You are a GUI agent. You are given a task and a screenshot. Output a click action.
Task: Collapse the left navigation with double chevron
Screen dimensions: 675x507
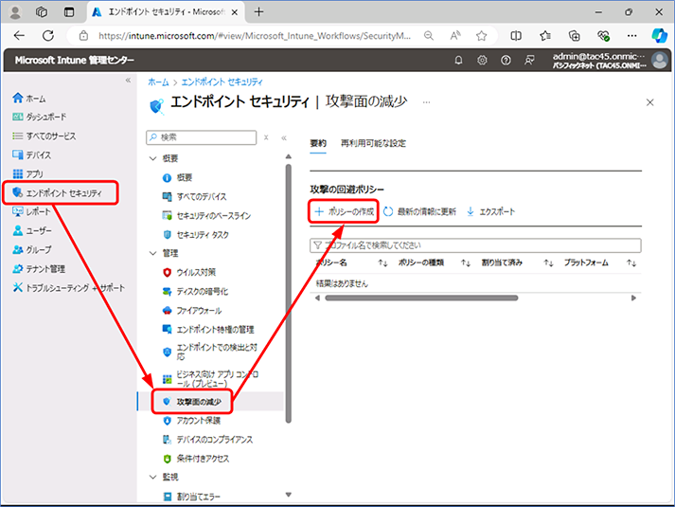point(128,81)
